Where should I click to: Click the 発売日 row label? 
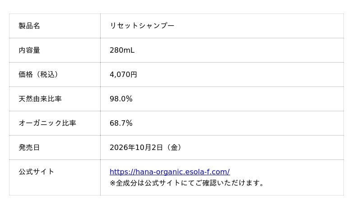[29, 147]
